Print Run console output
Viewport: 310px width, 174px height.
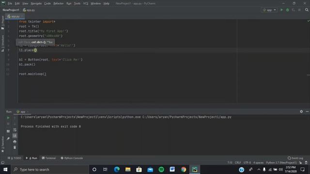pyautogui.click(x=15, y=142)
